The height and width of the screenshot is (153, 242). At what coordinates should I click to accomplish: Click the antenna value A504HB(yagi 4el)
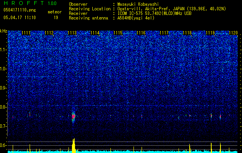click(136, 18)
